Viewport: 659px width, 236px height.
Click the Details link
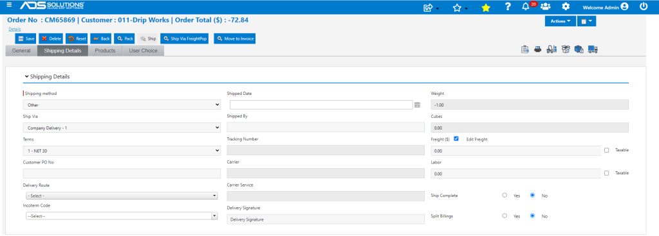click(15, 29)
